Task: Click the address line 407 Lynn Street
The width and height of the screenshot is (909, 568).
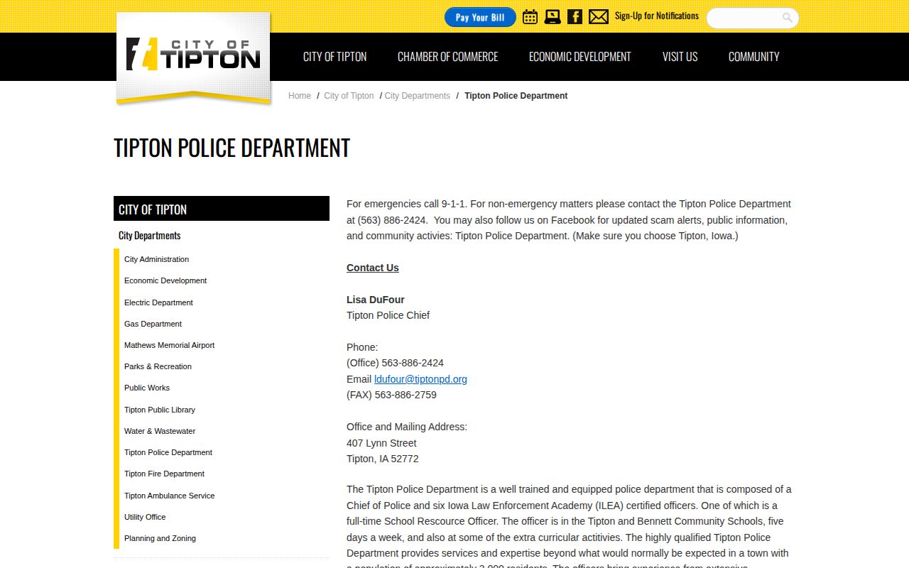Action: point(381,443)
